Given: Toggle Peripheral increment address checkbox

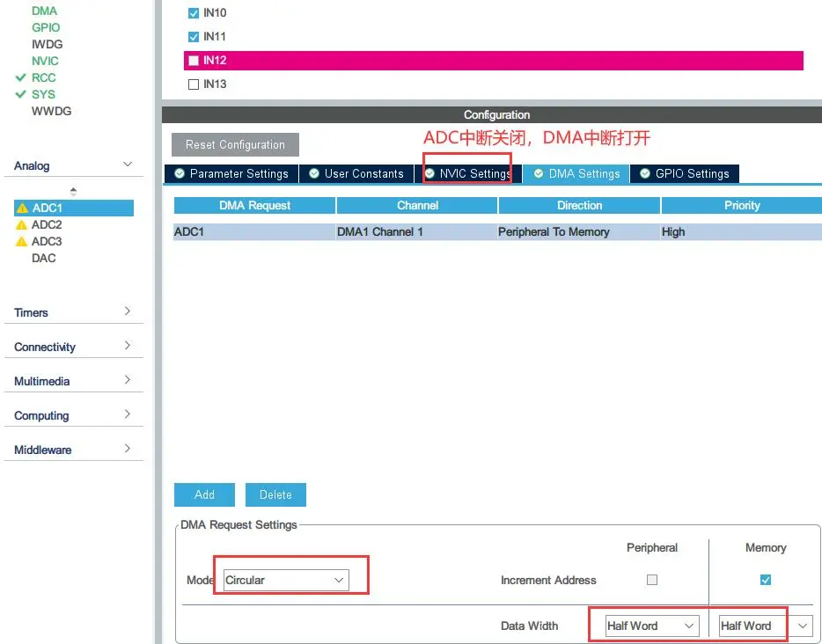Looking at the screenshot, I should tap(652, 580).
